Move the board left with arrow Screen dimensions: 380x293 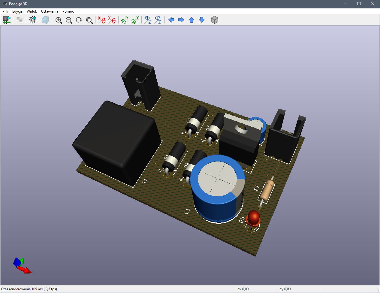(x=171, y=20)
